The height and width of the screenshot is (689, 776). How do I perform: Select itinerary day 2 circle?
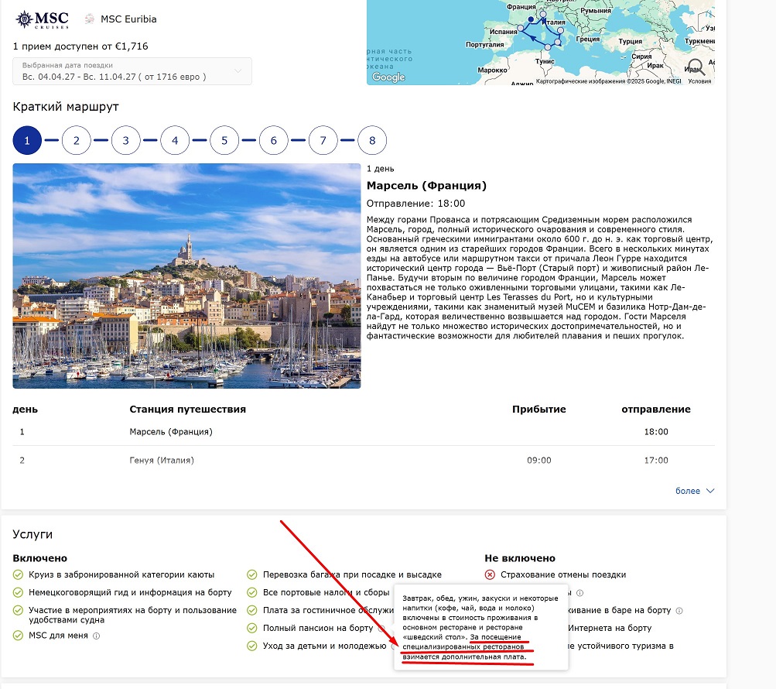coord(77,140)
